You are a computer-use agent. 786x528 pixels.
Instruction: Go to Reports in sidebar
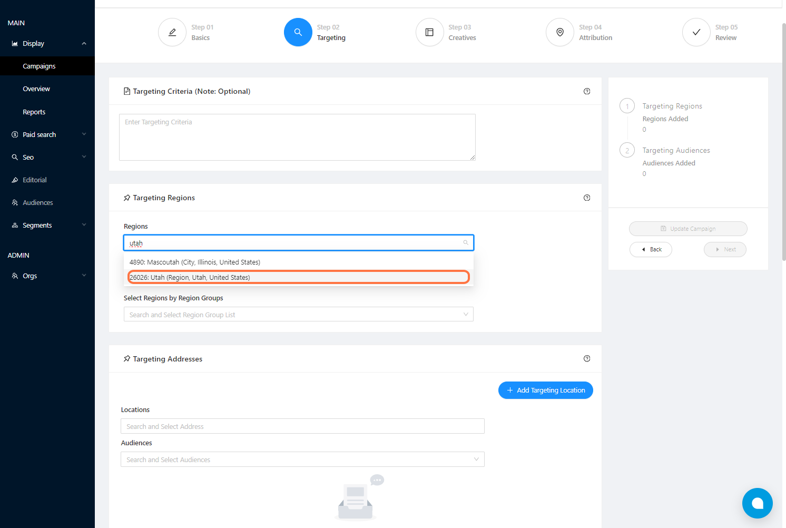point(34,112)
